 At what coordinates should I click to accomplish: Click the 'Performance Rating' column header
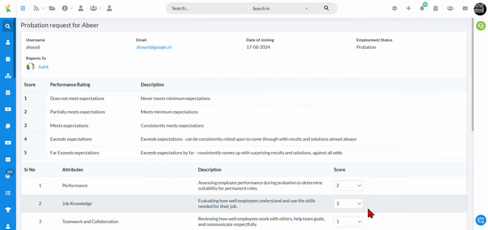pos(70,85)
